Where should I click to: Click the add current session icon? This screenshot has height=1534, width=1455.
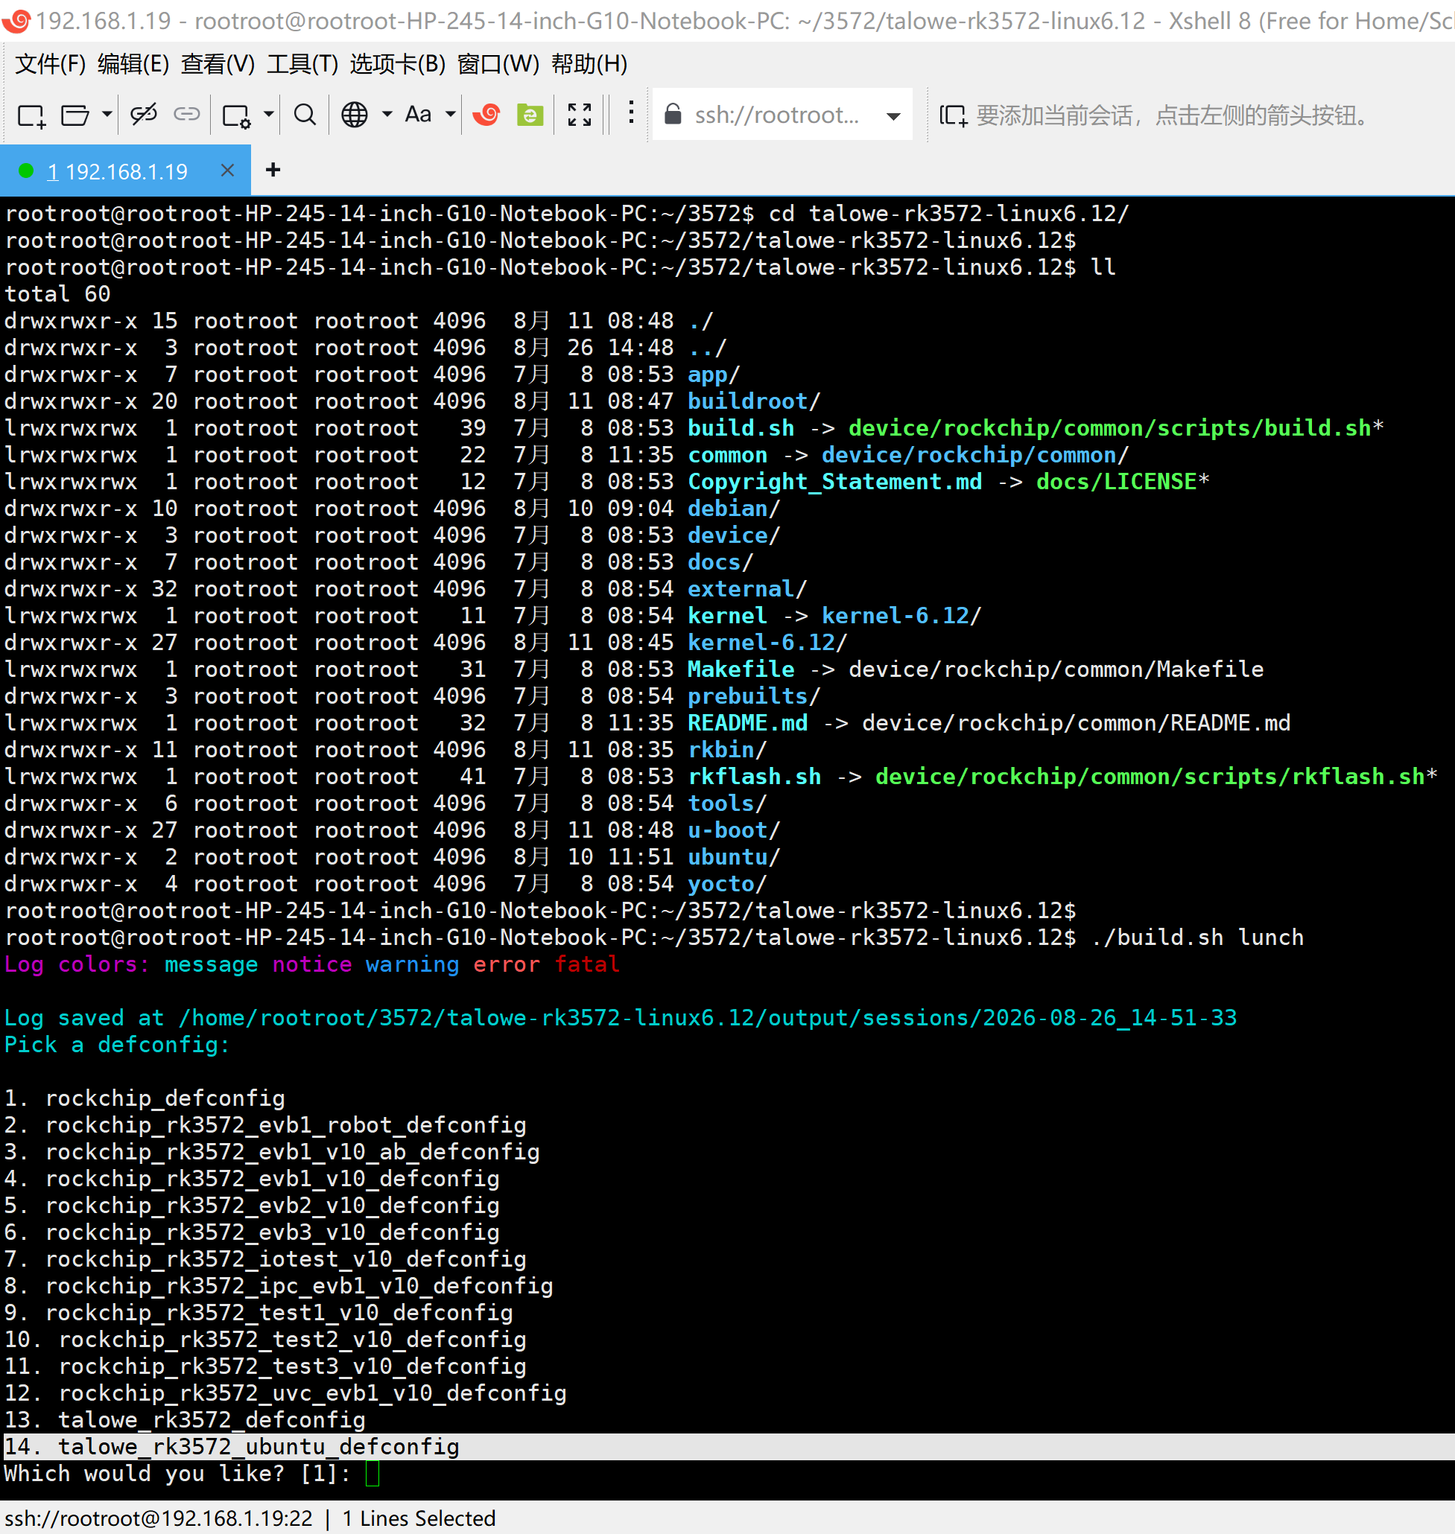click(953, 115)
